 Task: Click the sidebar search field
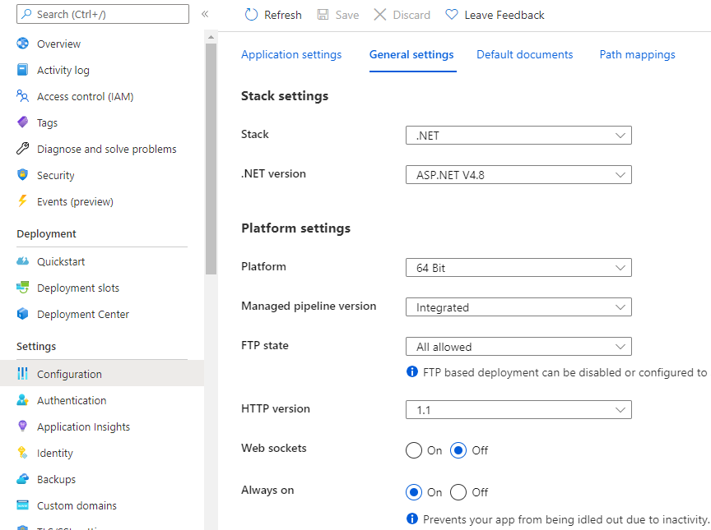[x=103, y=14]
